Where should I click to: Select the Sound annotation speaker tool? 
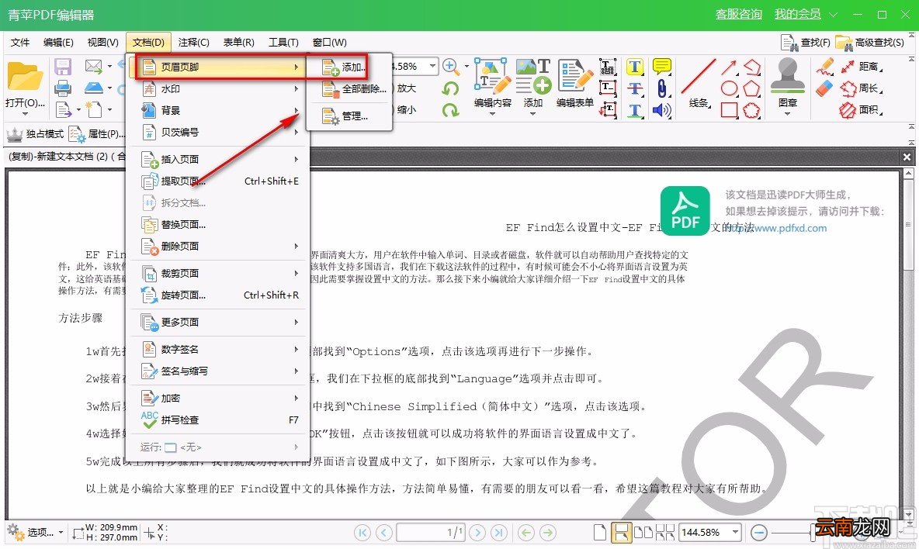(662, 111)
